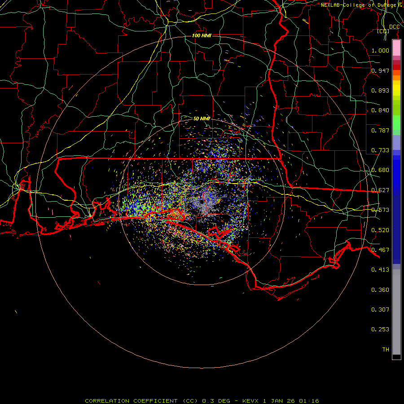Screen dimensions: 404x404
Task: Click the 0.680 scale value
Action: (x=380, y=170)
